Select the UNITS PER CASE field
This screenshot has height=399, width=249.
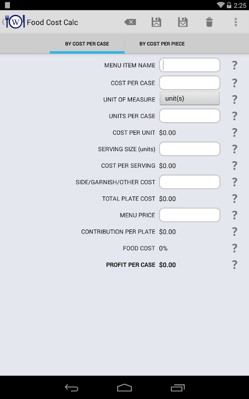coord(190,116)
